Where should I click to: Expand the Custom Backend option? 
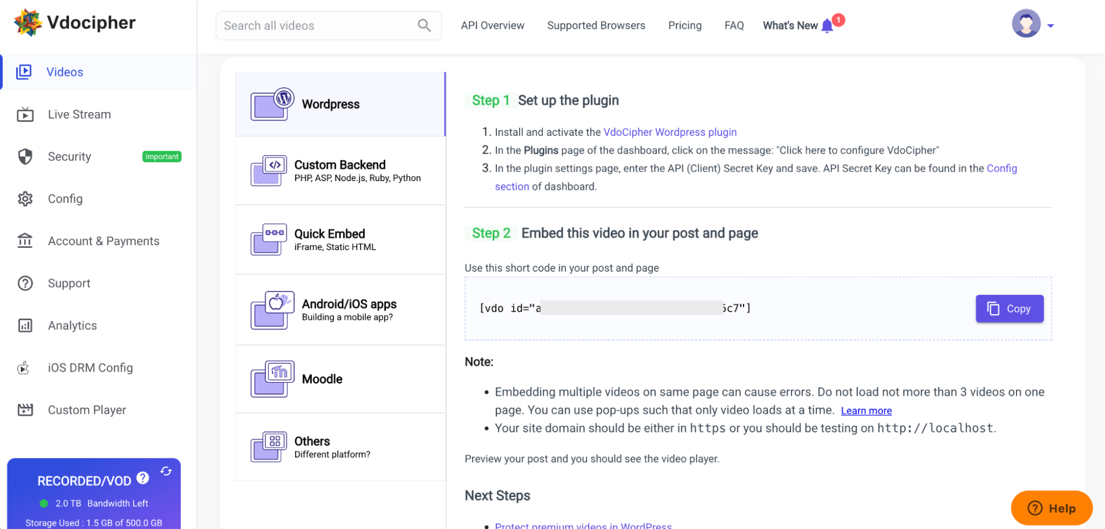click(340, 170)
